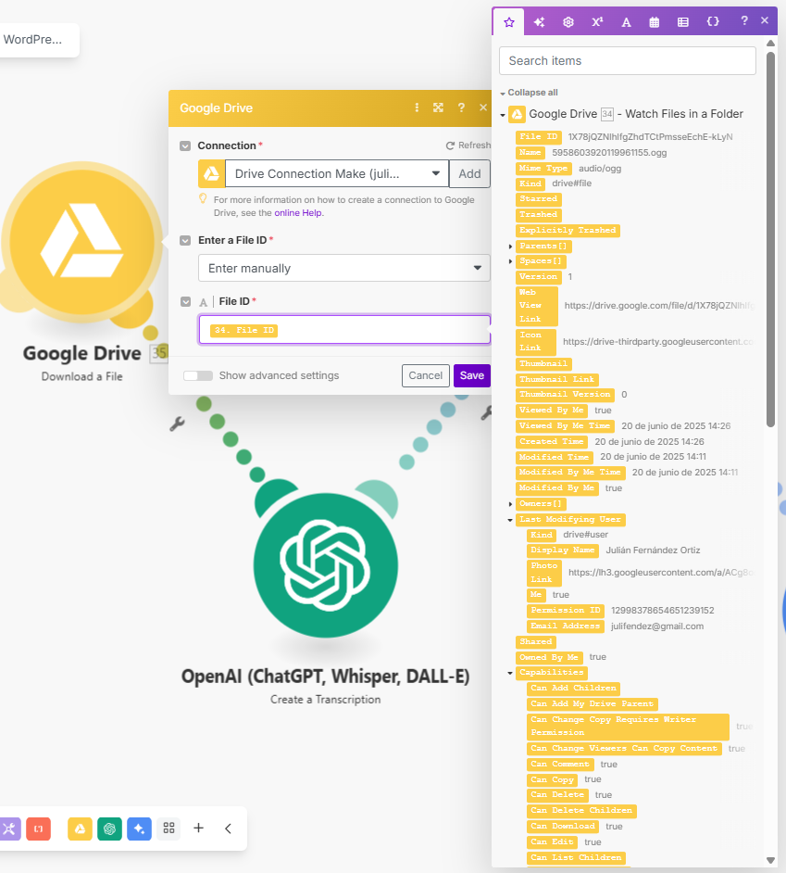Click the left wrench route settings icon
The height and width of the screenshot is (873, 786).
click(x=177, y=424)
